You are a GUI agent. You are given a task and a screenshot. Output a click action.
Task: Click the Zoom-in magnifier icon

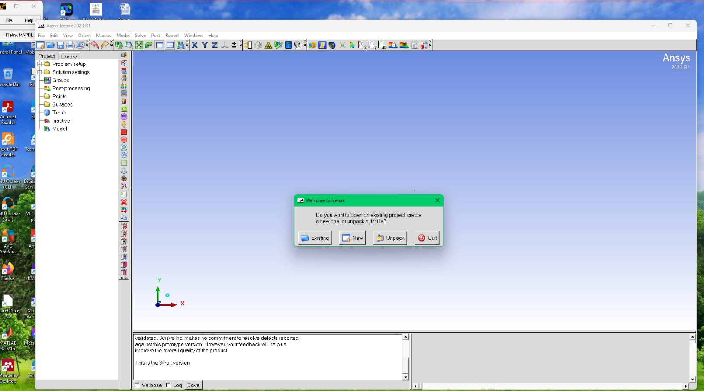[x=129, y=45]
